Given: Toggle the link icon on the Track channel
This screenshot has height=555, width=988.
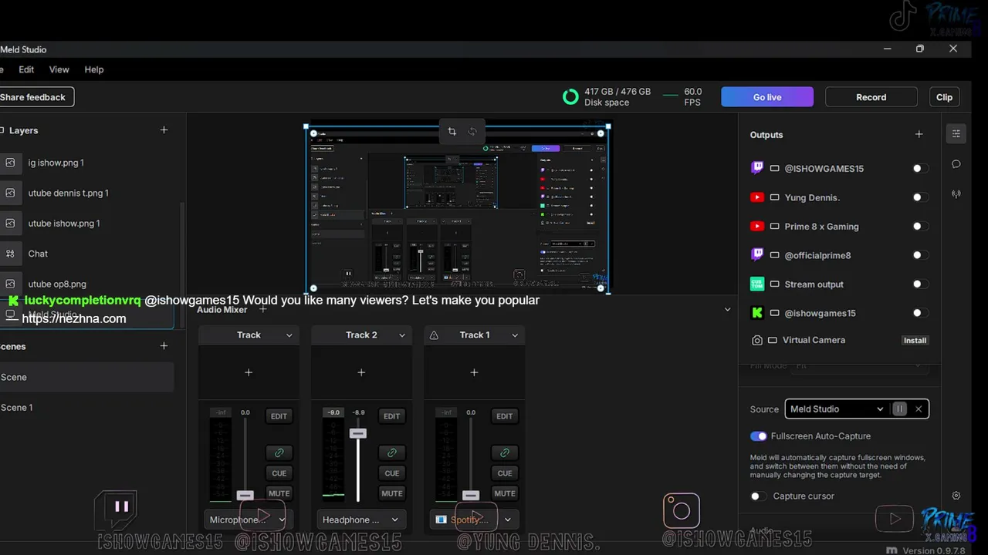Looking at the screenshot, I should (x=279, y=452).
